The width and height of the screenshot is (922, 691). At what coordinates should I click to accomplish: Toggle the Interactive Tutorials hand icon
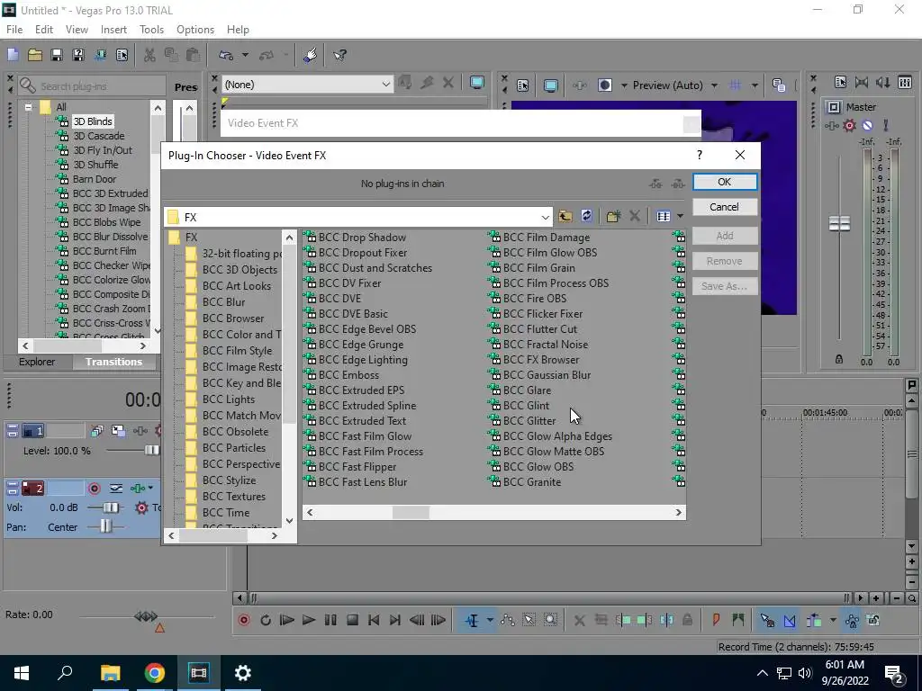pyautogui.click(x=310, y=55)
